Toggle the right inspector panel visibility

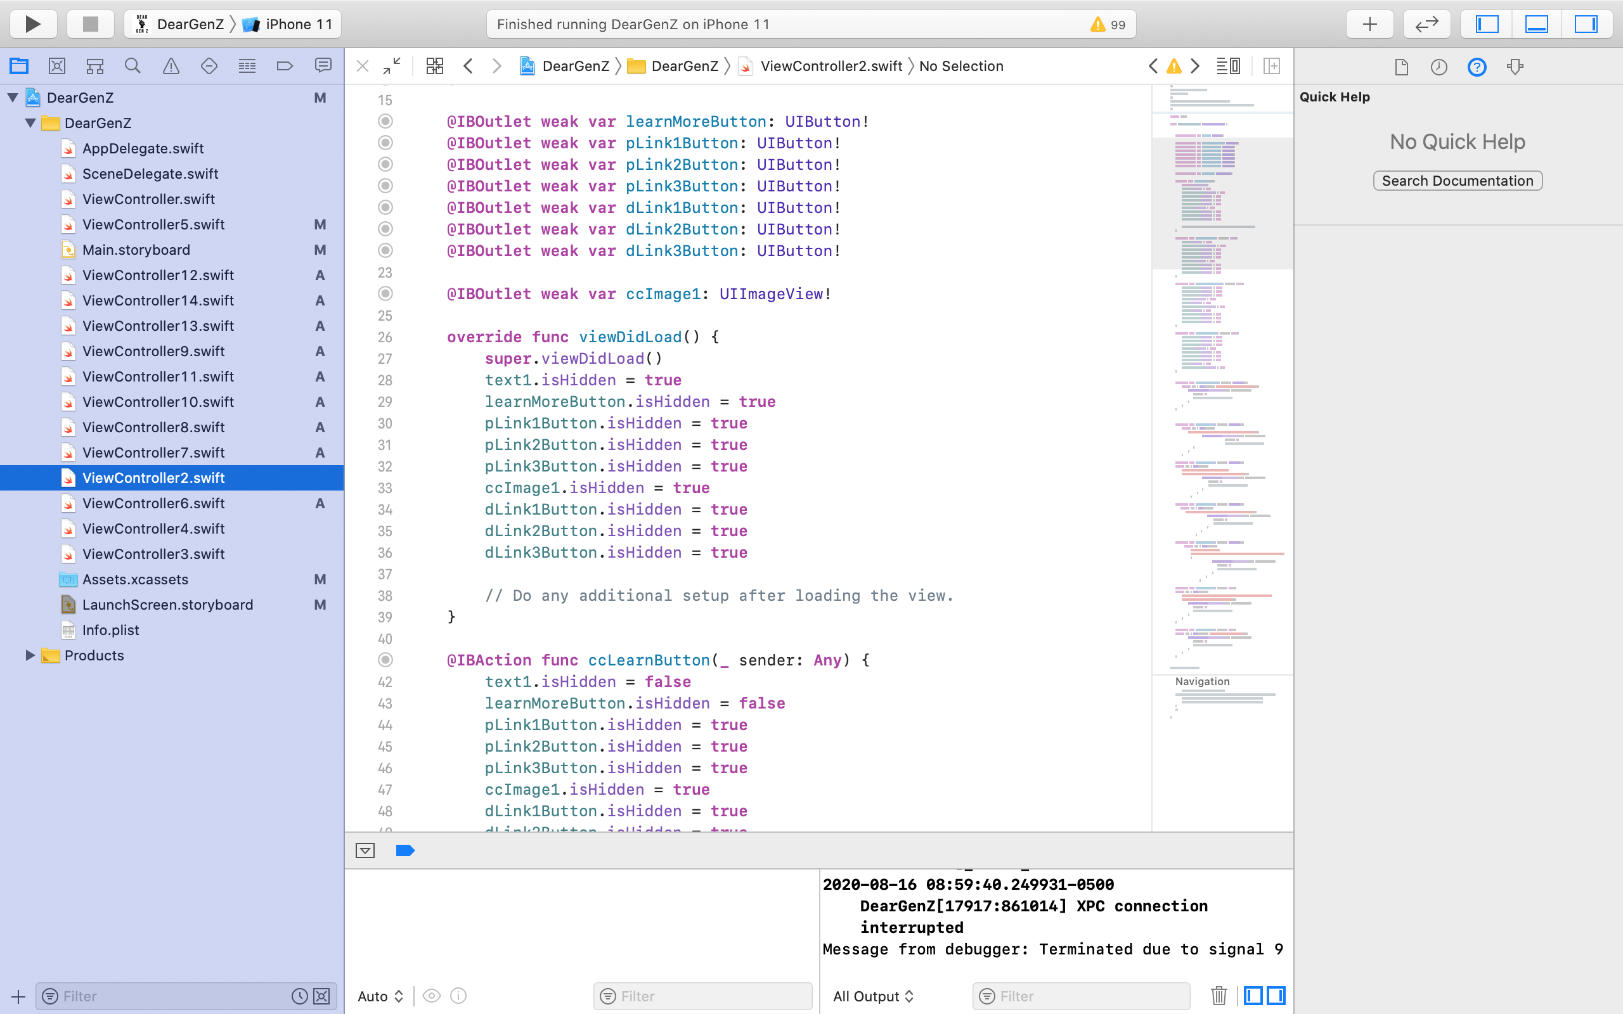(x=1586, y=24)
